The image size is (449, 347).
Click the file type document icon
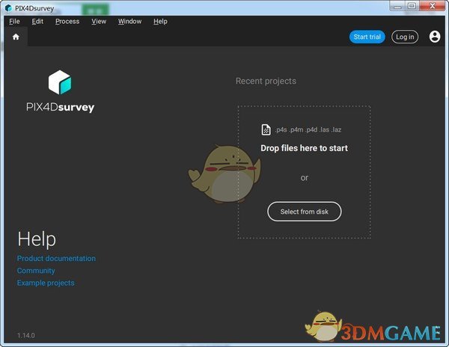tap(266, 129)
